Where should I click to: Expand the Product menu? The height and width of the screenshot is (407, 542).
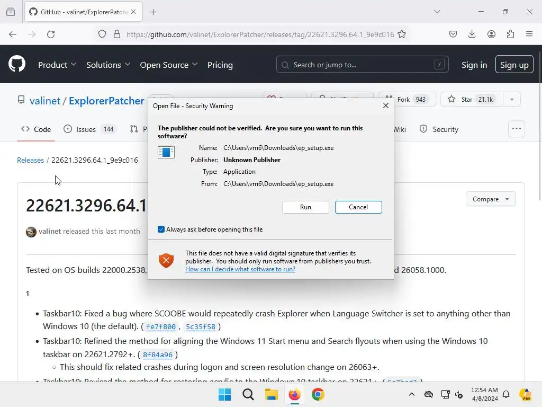pyautogui.click(x=57, y=65)
